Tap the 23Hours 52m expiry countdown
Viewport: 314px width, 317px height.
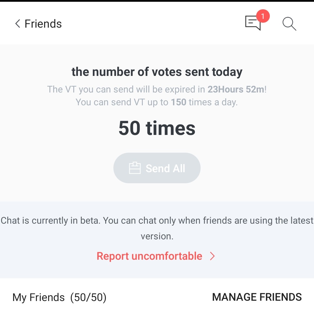pyautogui.click(x=236, y=89)
